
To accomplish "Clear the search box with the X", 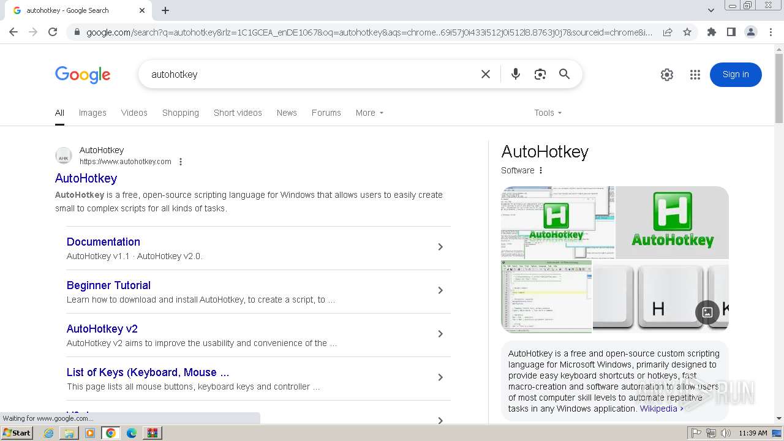I will pyautogui.click(x=486, y=74).
